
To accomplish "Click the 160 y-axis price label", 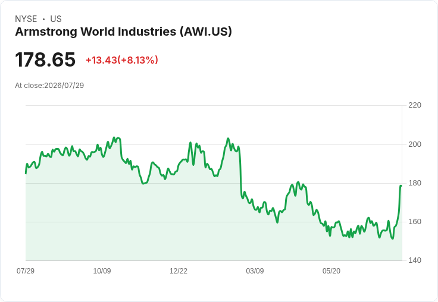I will (415, 222).
